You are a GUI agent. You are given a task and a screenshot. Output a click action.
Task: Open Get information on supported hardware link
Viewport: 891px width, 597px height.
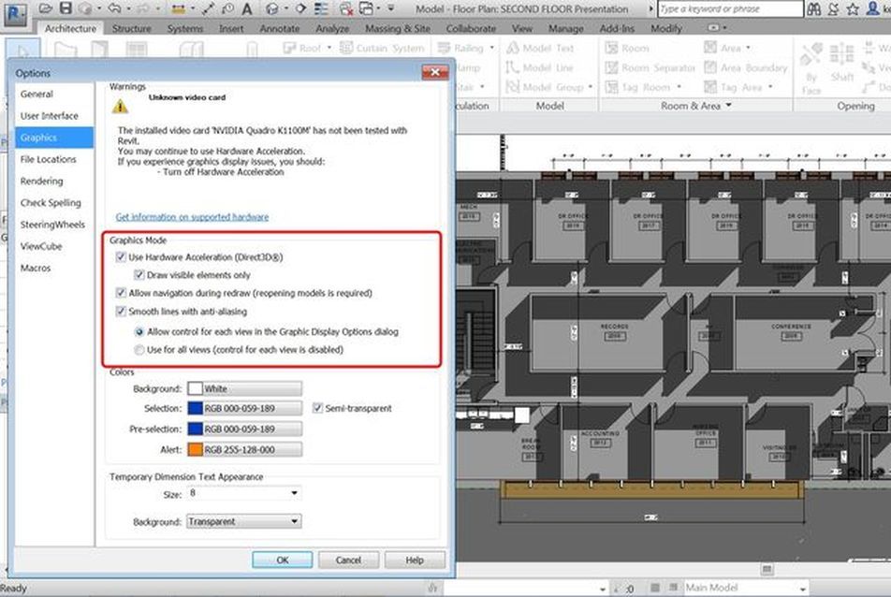[192, 217]
